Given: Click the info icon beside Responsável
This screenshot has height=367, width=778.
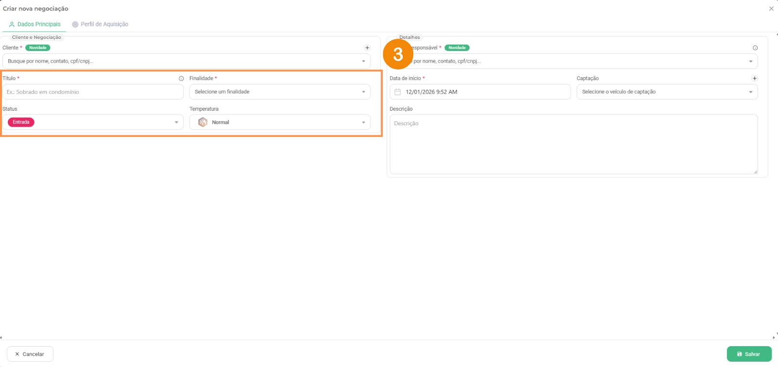Looking at the screenshot, I should pyautogui.click(x=755, y=48).
